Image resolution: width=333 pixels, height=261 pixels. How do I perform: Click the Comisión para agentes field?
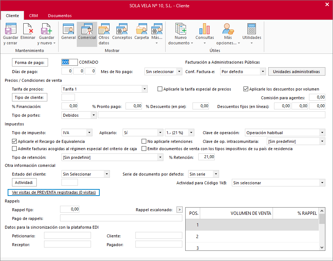point(317,97)
